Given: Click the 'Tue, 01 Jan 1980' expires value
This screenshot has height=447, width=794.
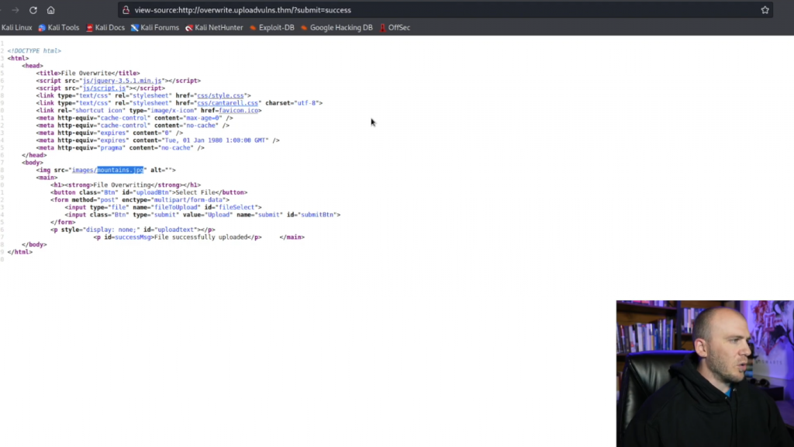Looking at the screenshot, I should pyautogui.click(x=193, y=140).
